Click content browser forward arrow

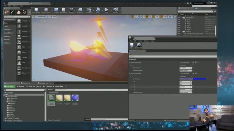tap(40, 87)
